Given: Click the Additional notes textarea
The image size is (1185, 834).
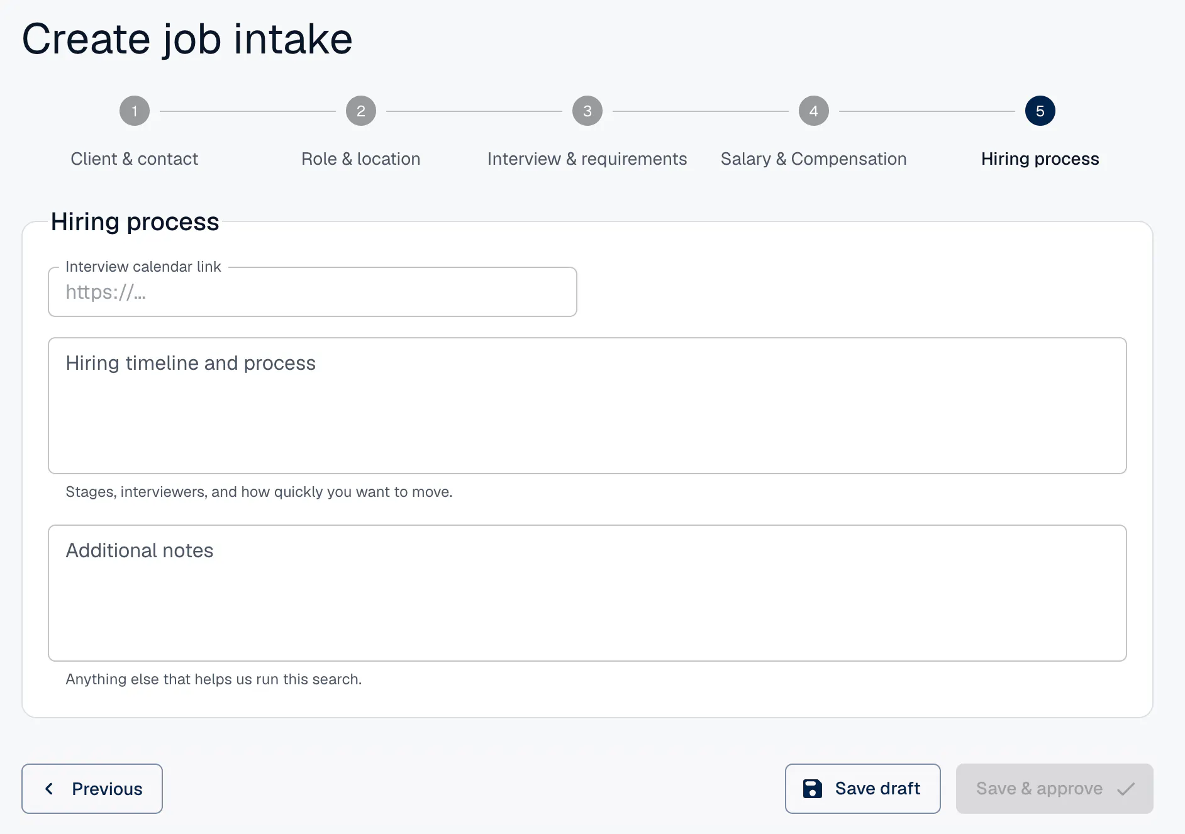Looking at the screenshot, I should coord(587,593).
